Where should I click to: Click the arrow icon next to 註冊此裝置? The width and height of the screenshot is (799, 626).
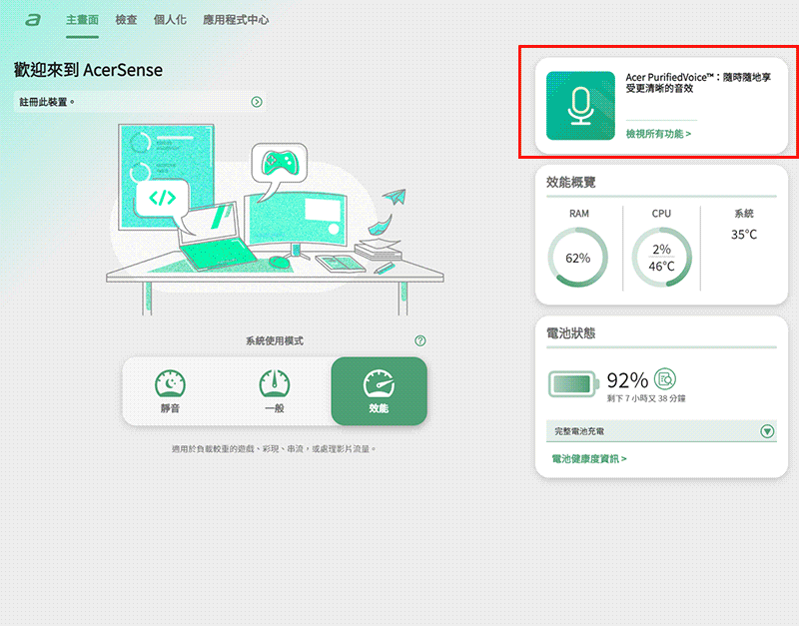257,102
